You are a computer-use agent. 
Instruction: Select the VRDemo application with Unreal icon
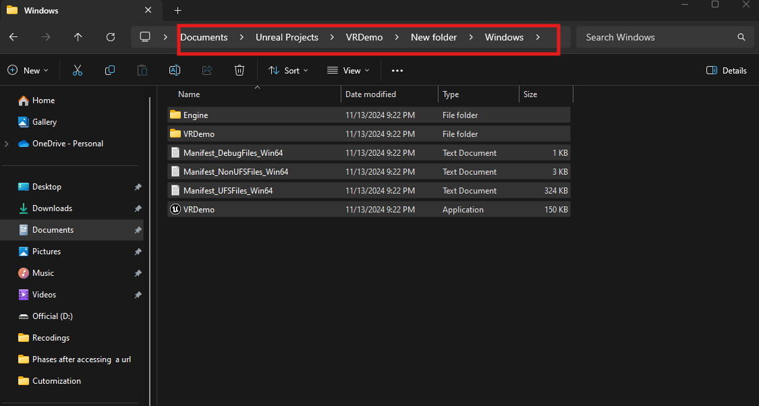[x=199, y=210]
